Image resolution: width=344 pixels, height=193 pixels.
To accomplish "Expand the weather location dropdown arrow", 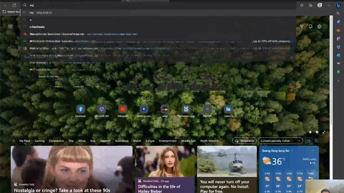I will (x=292, y=151).
